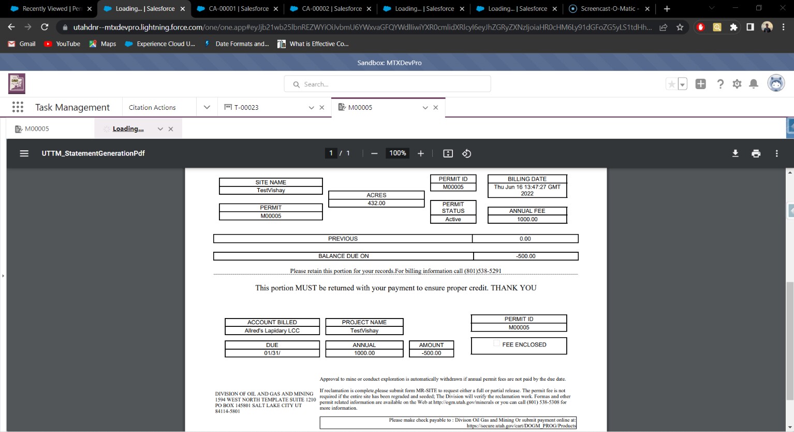
Task: Open the Salesforce App Launcher grid
Action: point(17,107)
